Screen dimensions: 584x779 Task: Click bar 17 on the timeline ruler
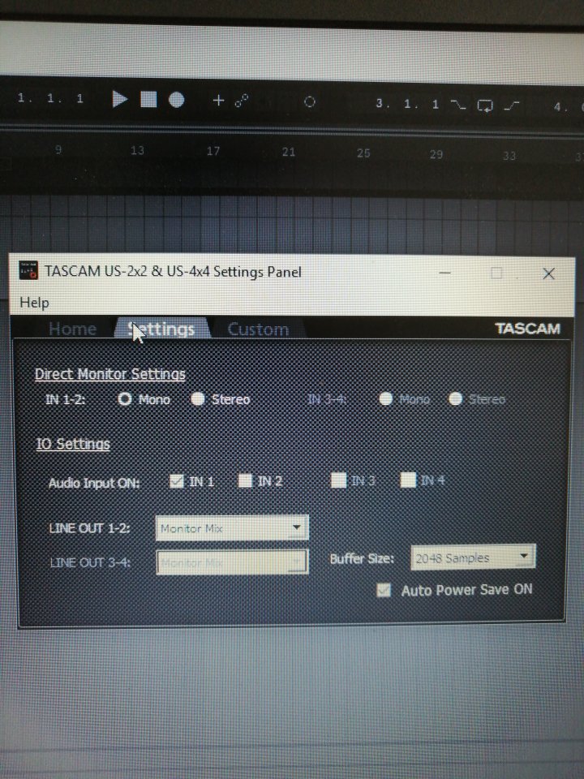[213, 151]
